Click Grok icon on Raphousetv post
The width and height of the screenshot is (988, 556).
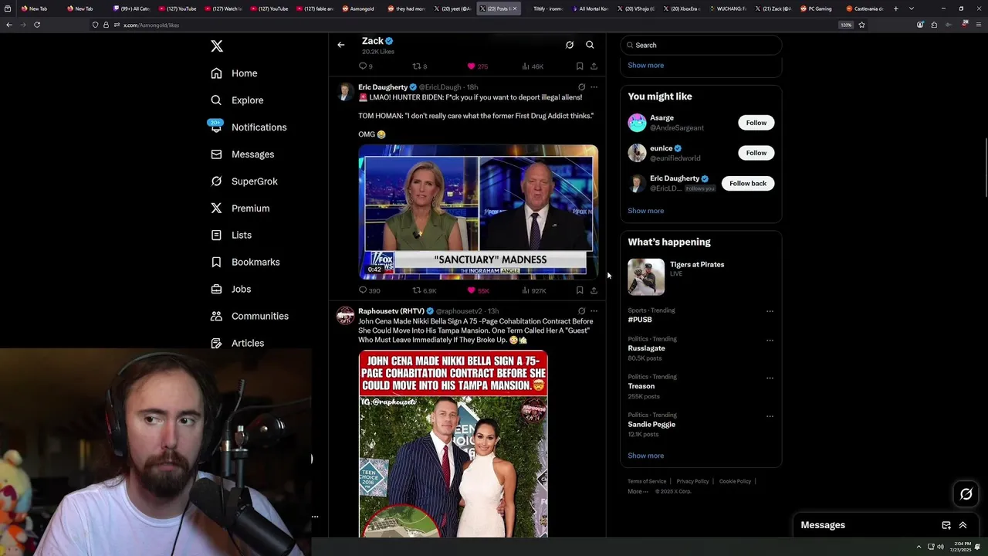click(x=581, y=311)
